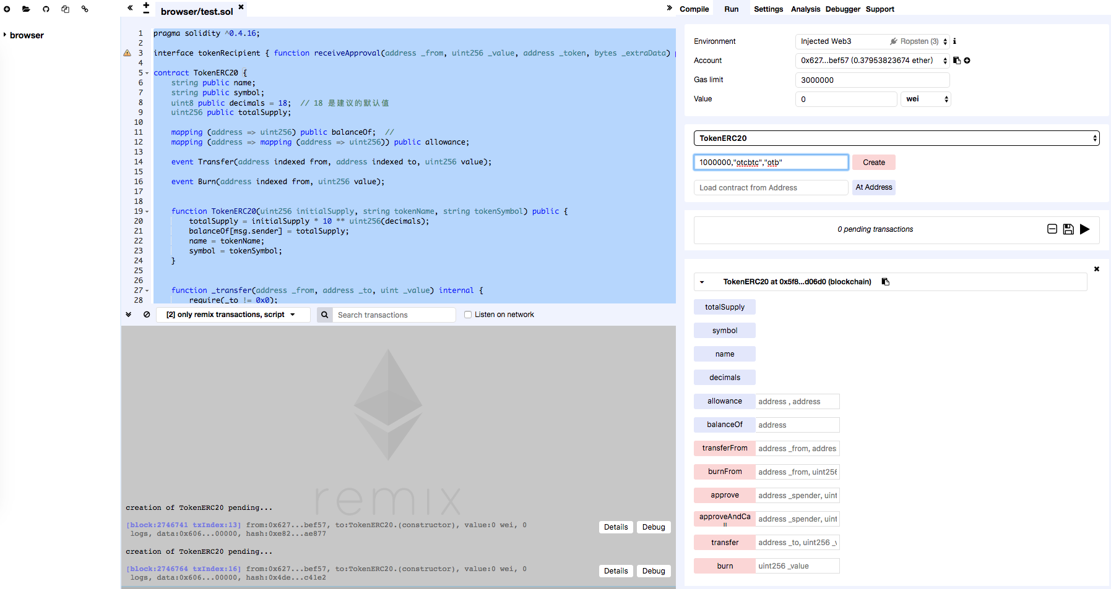Save the recorded transactions with the floppy disk icon
Viewport: 1111px width, 589px height.
[x=1068, y=229]
